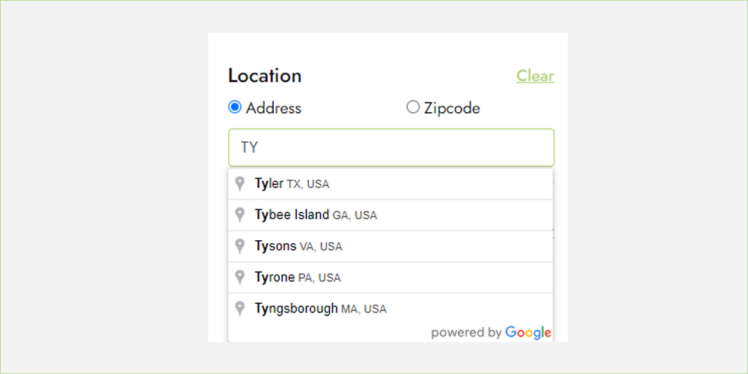Viewport: 748px width, 374px height.
Task: Click the powered by text
Action: (x=466, y=333)
